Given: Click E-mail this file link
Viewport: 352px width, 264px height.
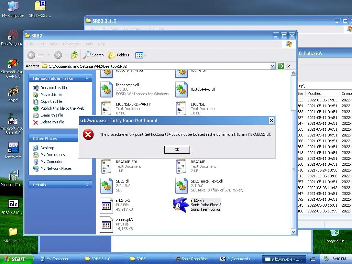Looking at the screenshot, I should [x=52, y=115].
